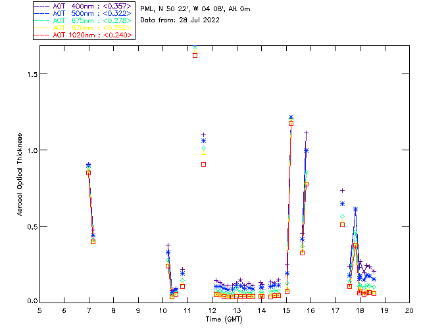Screen dimensions: 421x336
Task: Click the highest red square near 11 GMT
Action: [x=195, y=56]
